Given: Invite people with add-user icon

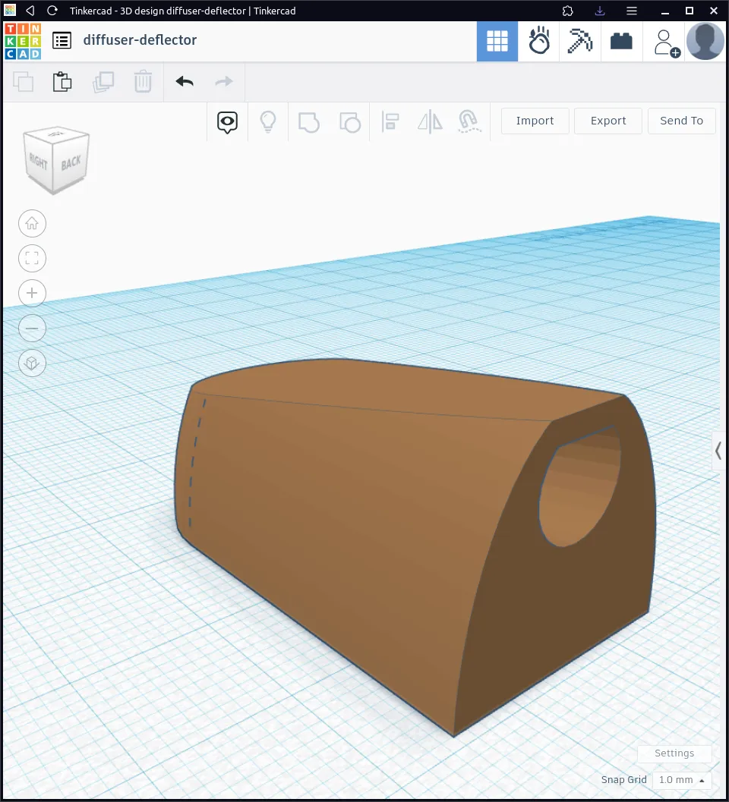Looking at the screenshot, I should click(666, 42).
